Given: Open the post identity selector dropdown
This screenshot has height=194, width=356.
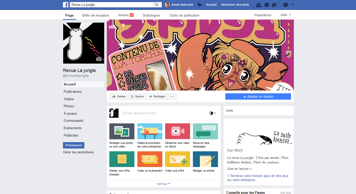Looking at the screenshot, I should point(212,113).
